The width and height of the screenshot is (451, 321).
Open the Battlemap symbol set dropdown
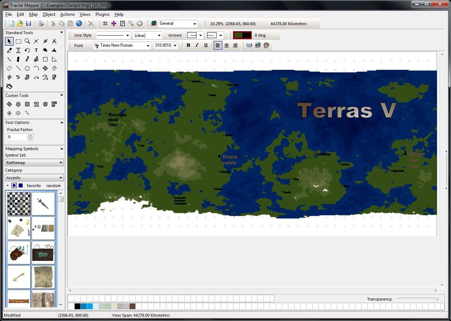34,163
